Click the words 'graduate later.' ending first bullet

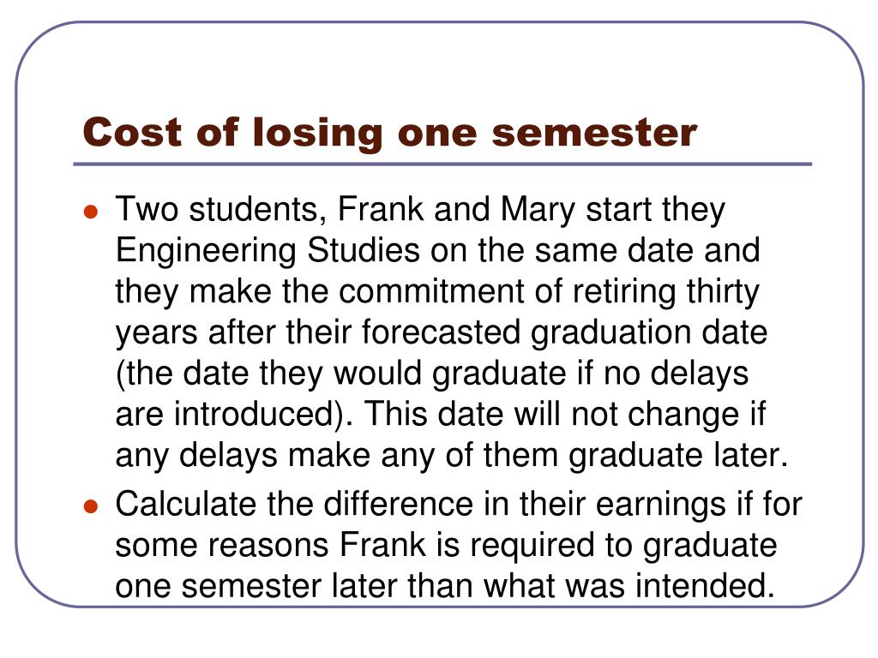tap(679, 456)
